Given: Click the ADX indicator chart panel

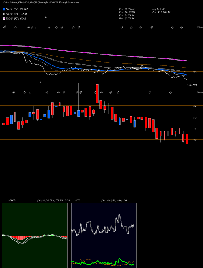Looking at the screenshot, I should [x=104, y=236].
